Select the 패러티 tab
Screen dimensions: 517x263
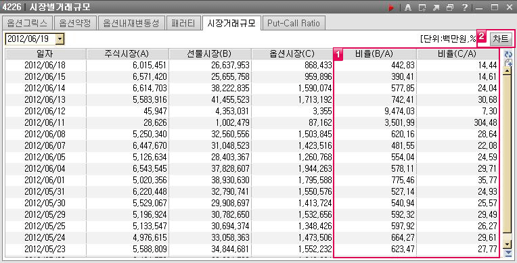tap(183, 23)
